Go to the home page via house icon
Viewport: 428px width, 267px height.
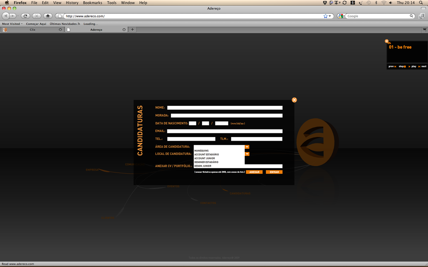48,16
